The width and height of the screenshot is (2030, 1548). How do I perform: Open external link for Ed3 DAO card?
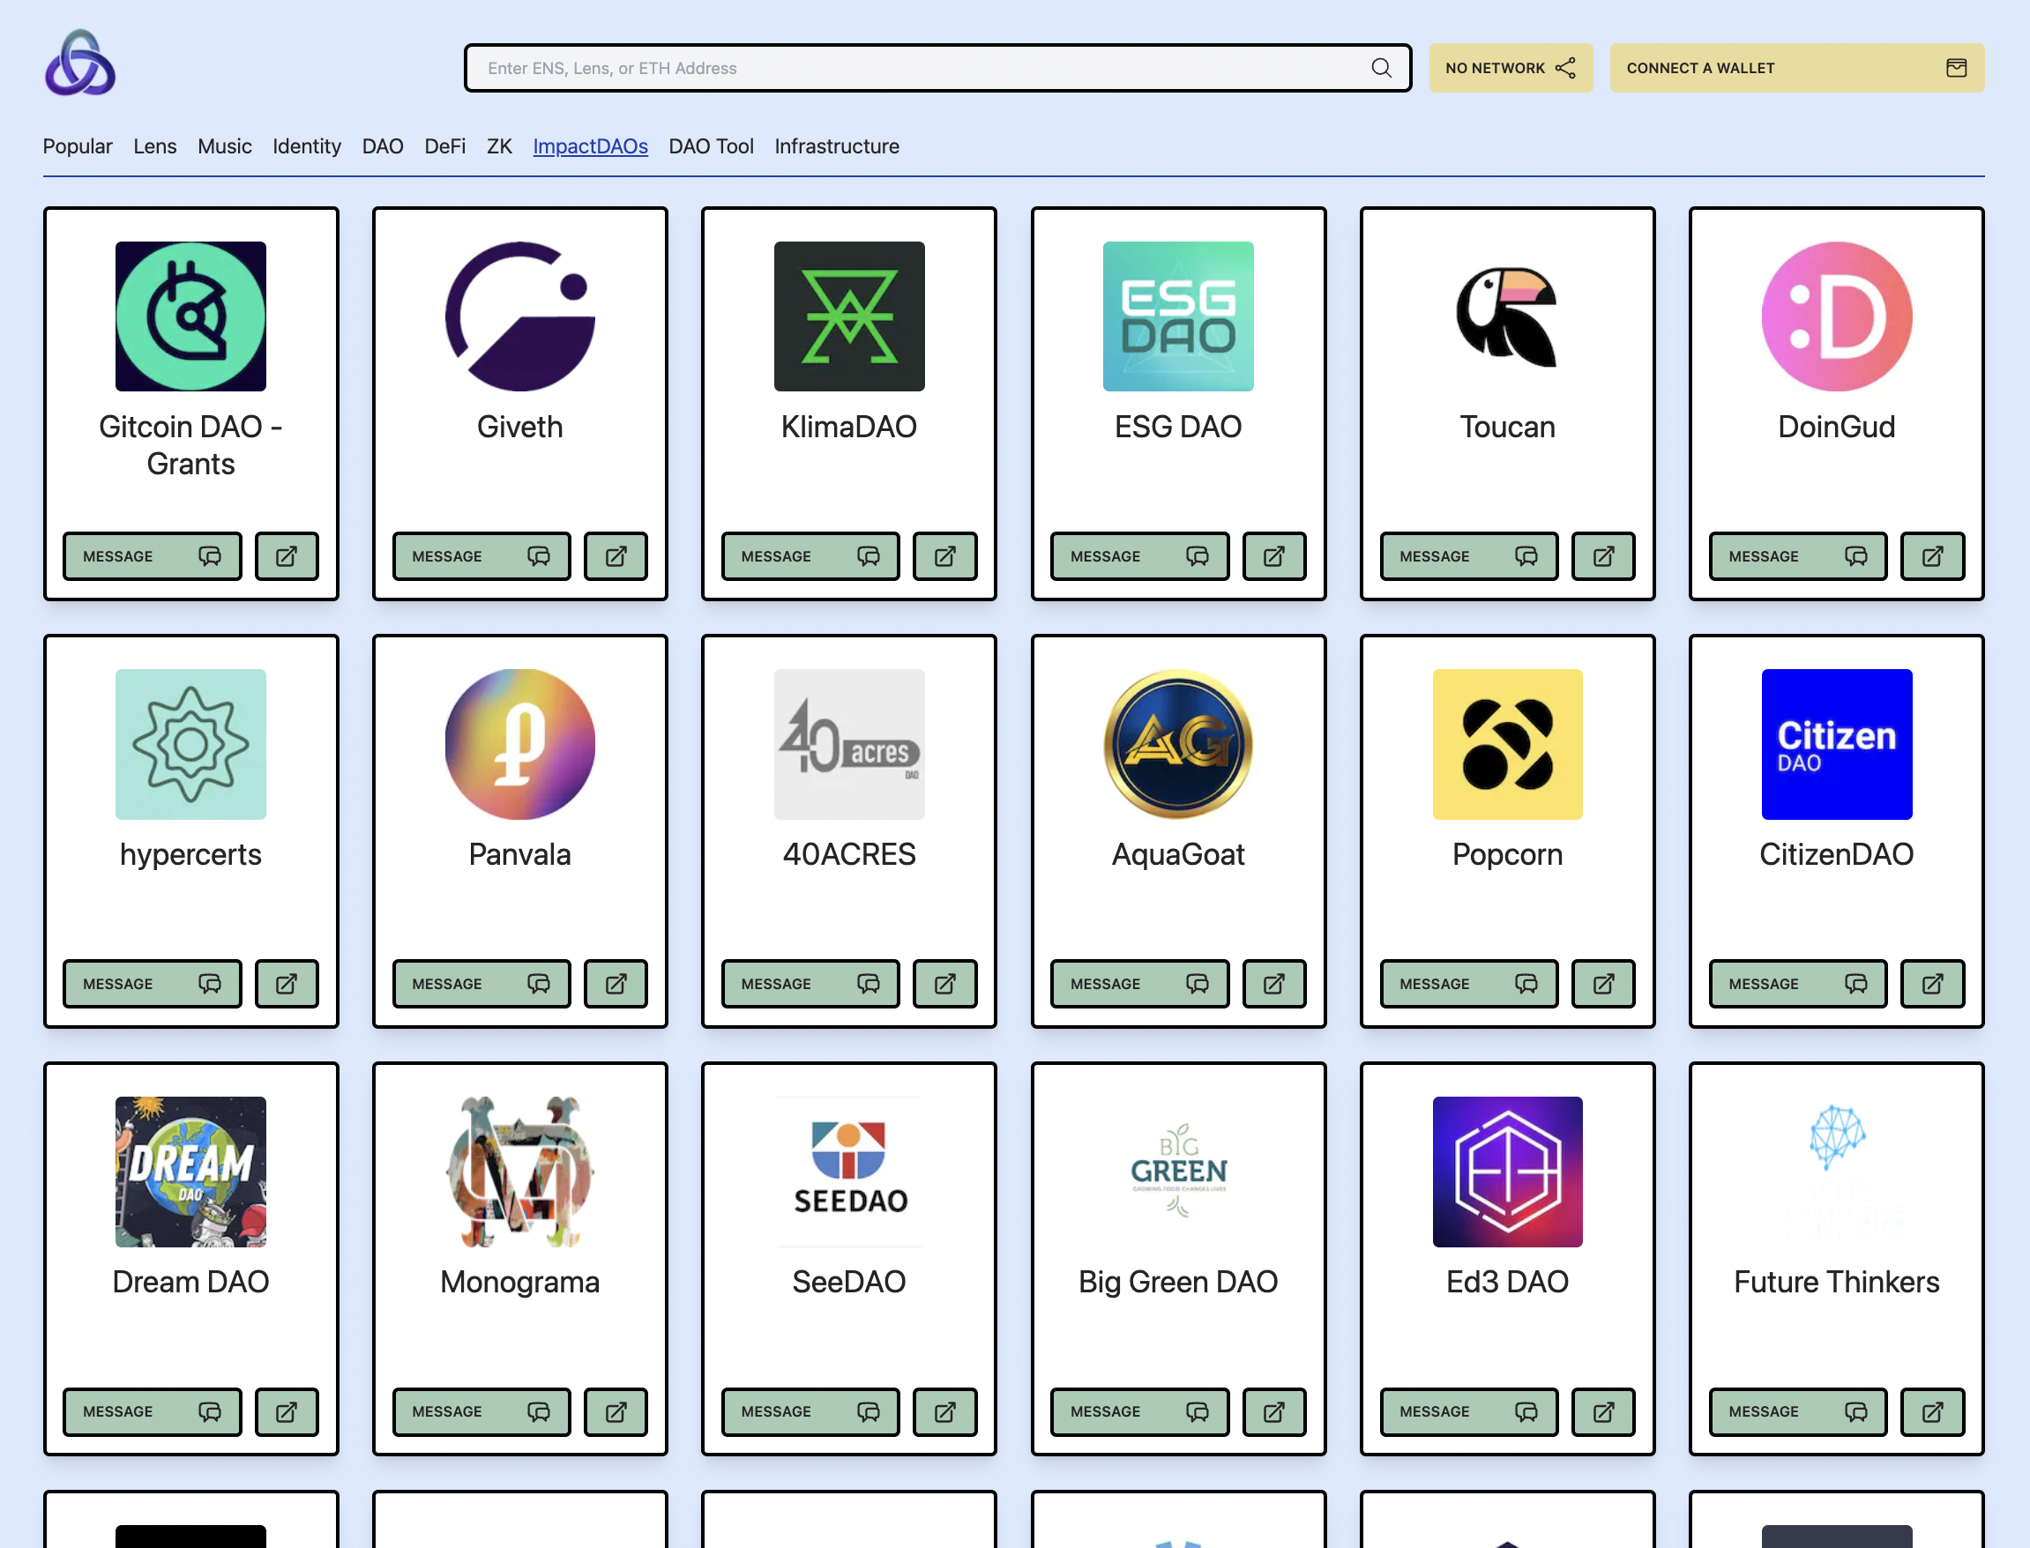tap(1603, 1410)
